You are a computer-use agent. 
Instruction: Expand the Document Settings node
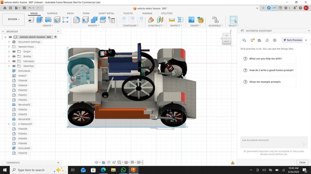9,42
